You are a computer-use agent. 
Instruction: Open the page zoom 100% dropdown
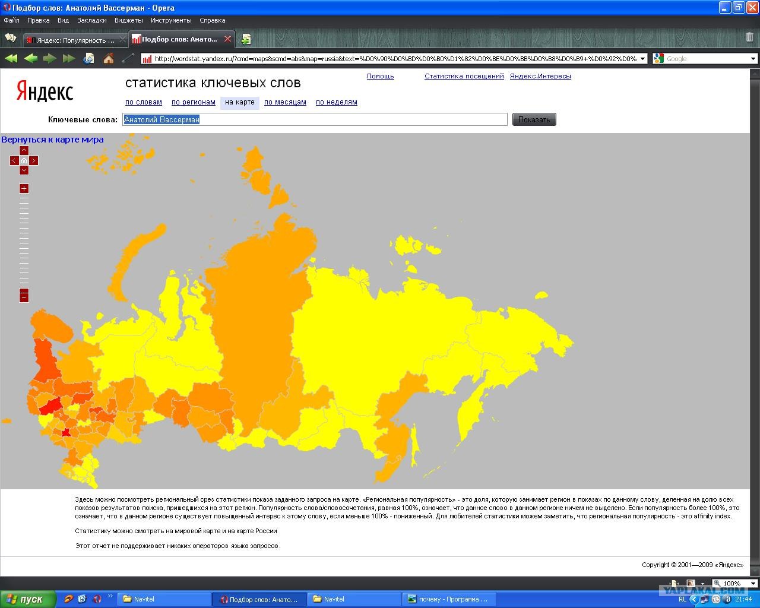(735, 584)
